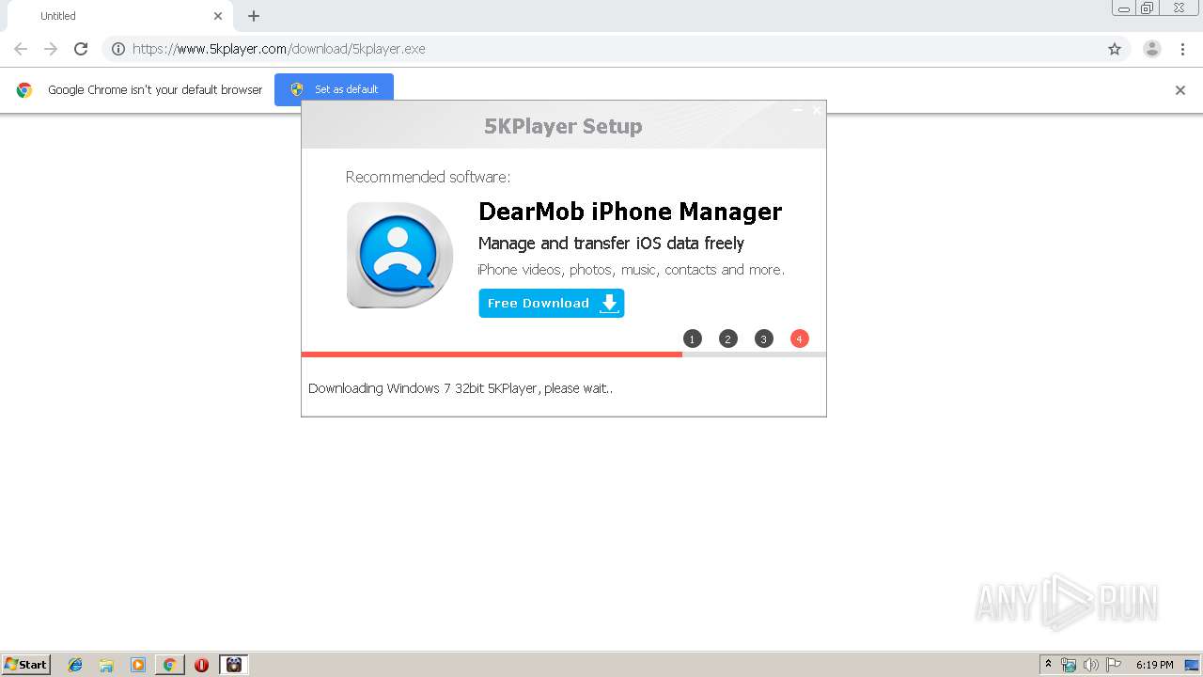
Task: Click the 5KPlayer Setup title bar
Action: (x=564, y=125)
